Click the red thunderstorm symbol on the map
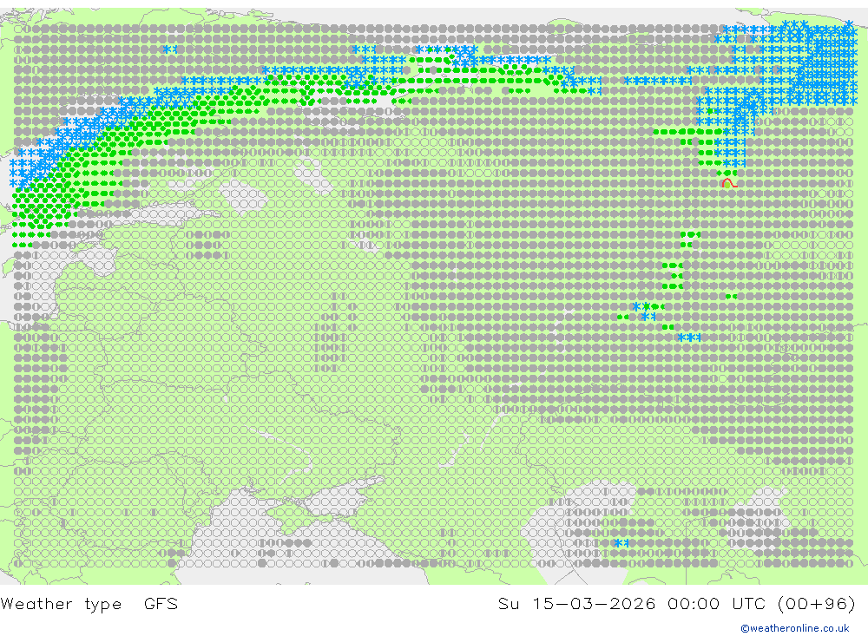 point(729,183)
